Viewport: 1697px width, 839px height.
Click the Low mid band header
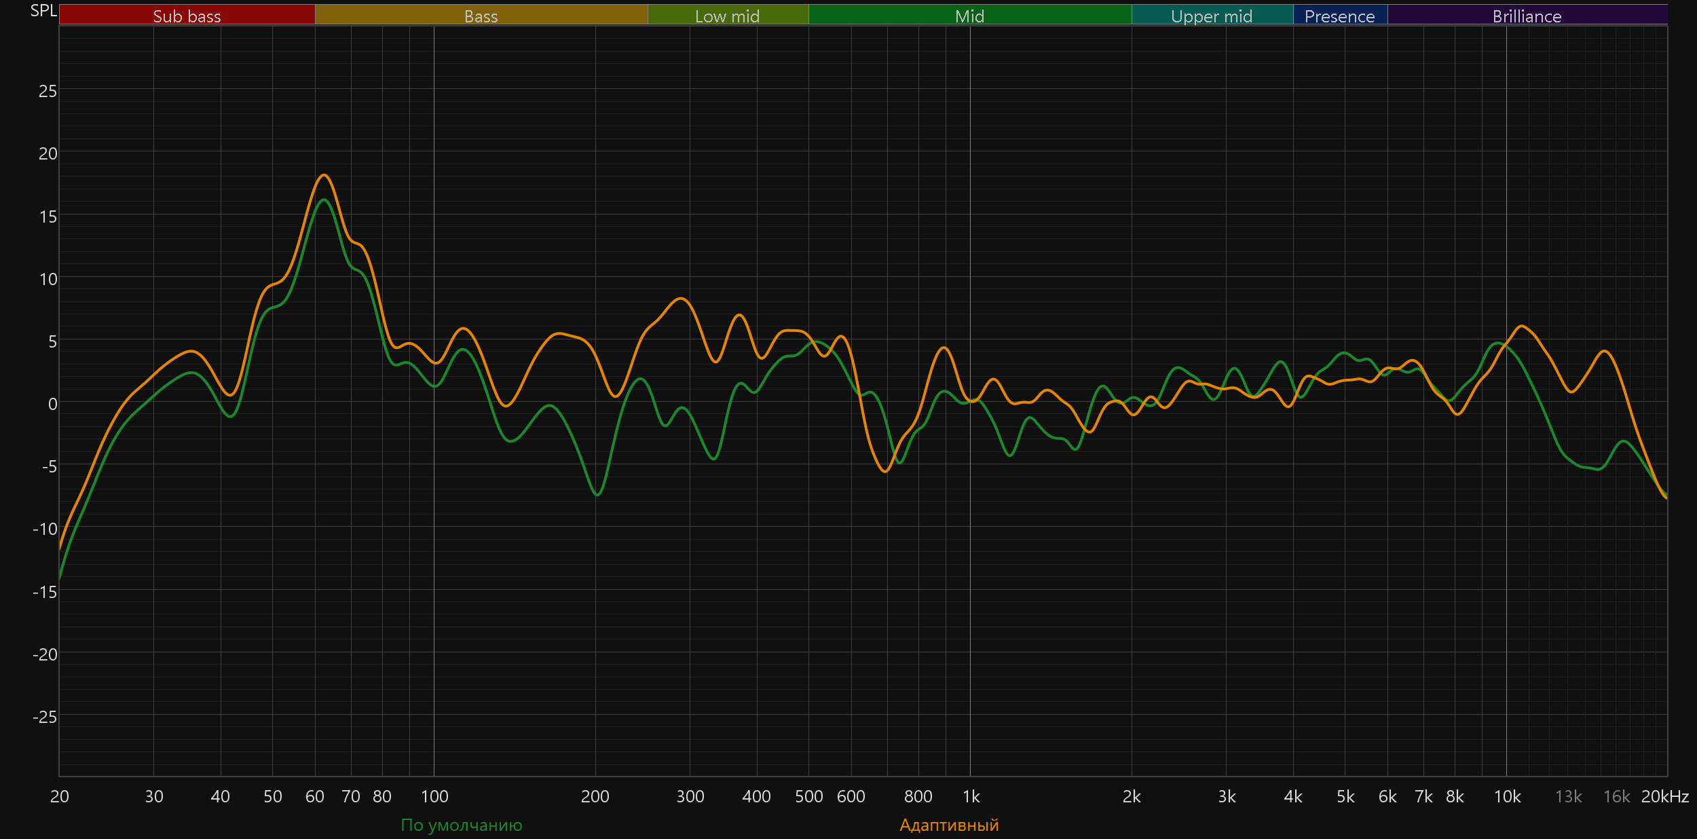pyautogui.click(x=727, y=16)
